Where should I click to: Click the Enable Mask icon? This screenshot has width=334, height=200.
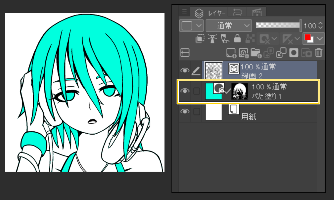point(265,39)
